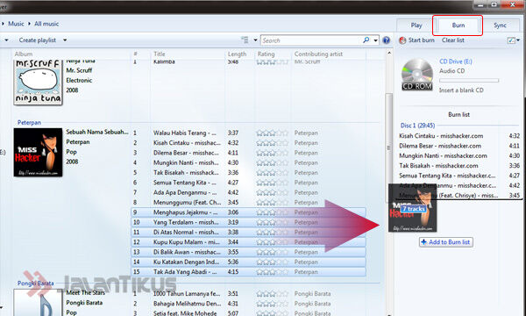
Task: Click All music in the breadcrumb
Action: 46,24
